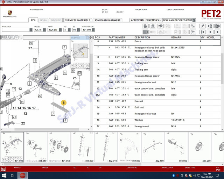Click the ORDER FORM link

click(141, 9)
